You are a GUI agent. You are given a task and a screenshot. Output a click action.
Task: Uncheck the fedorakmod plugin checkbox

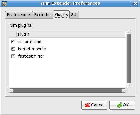click(13, 42)
